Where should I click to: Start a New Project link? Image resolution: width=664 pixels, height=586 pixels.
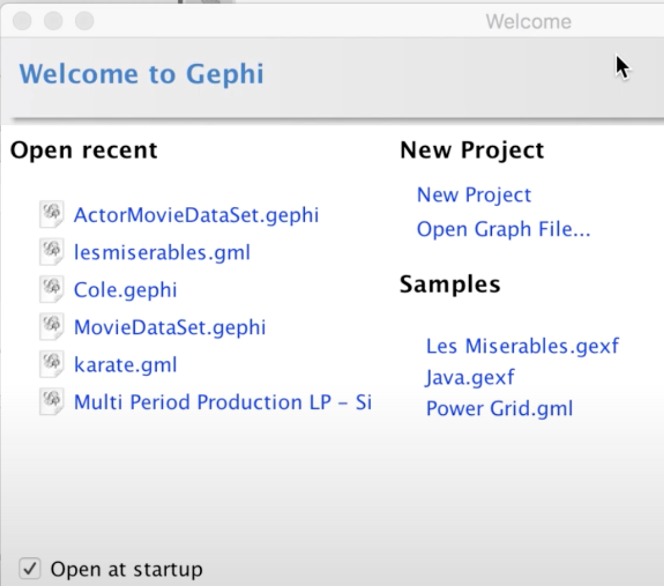[474, 195]
